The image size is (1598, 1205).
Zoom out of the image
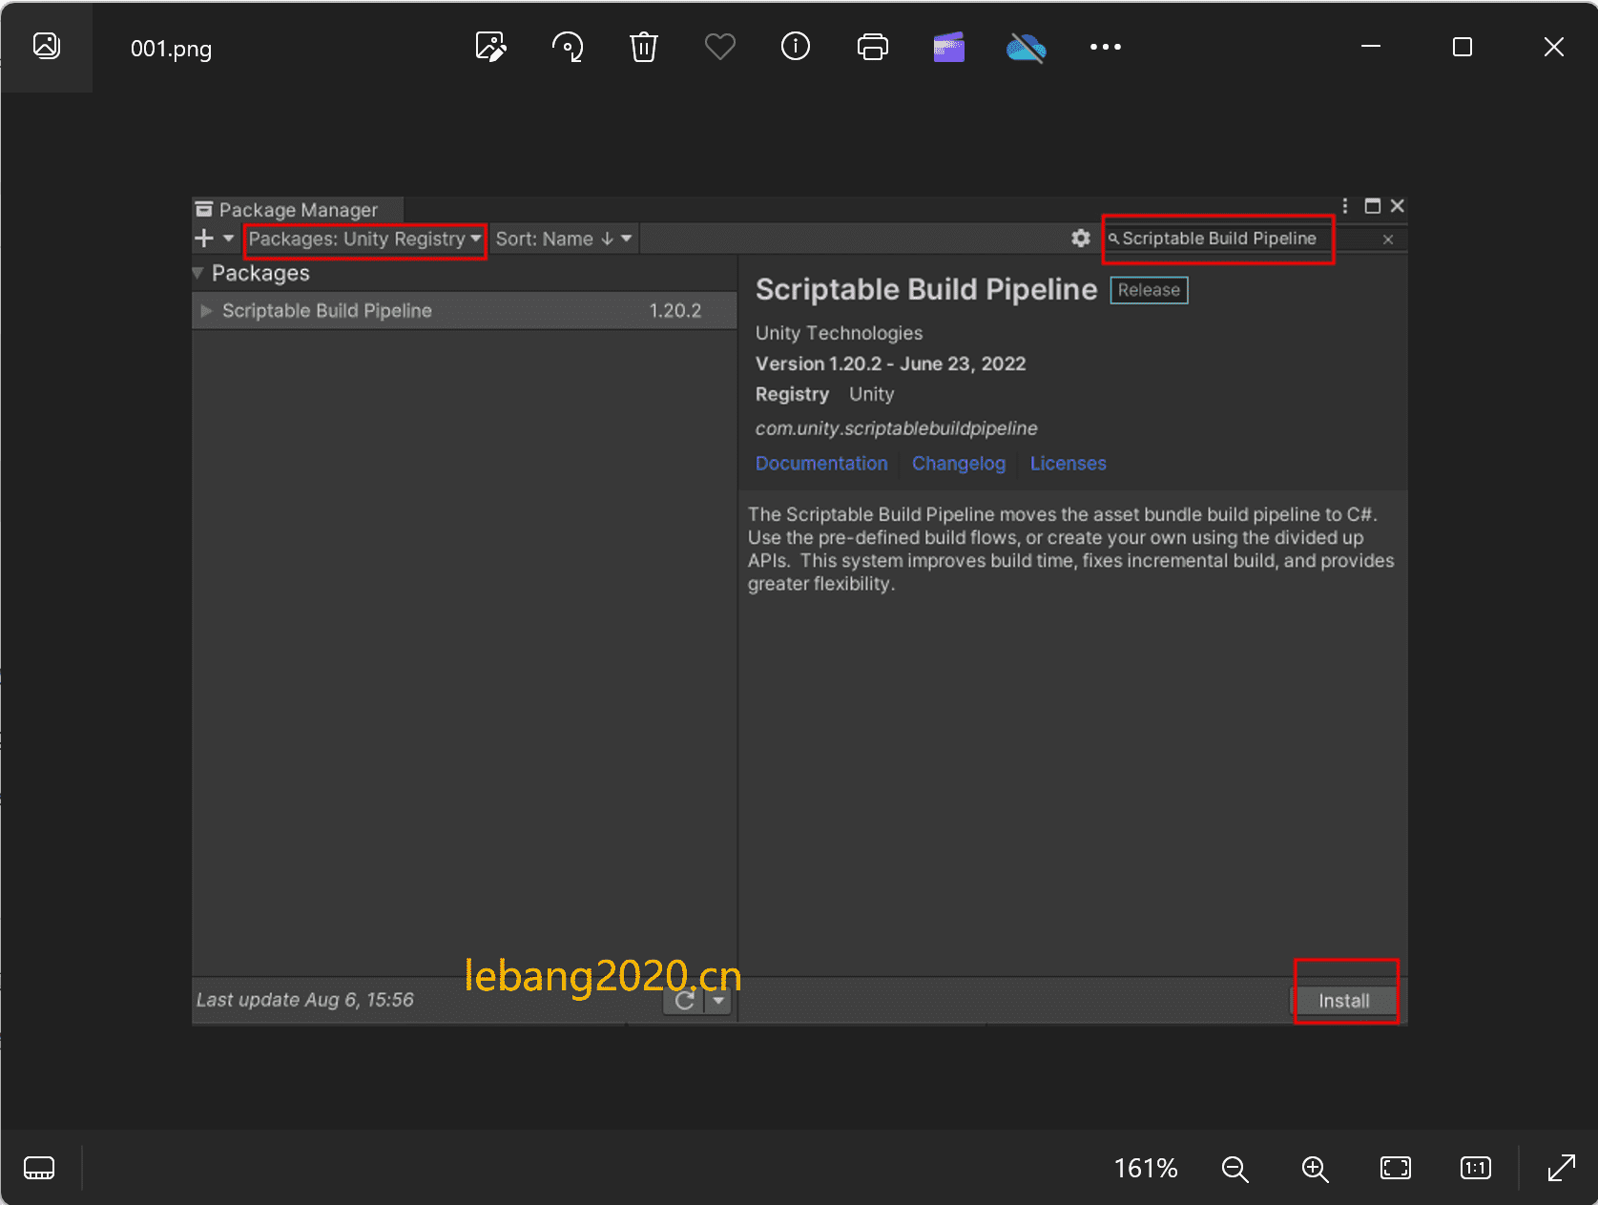[x=1235, y=1169]
